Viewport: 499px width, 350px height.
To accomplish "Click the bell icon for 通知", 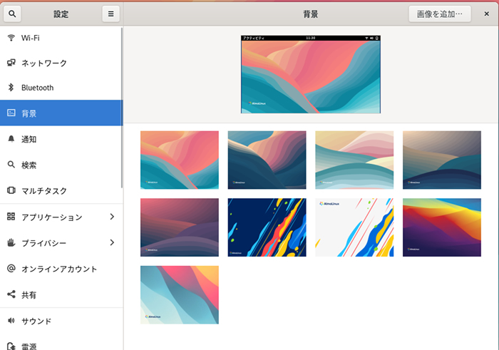I will click(11, 139).
